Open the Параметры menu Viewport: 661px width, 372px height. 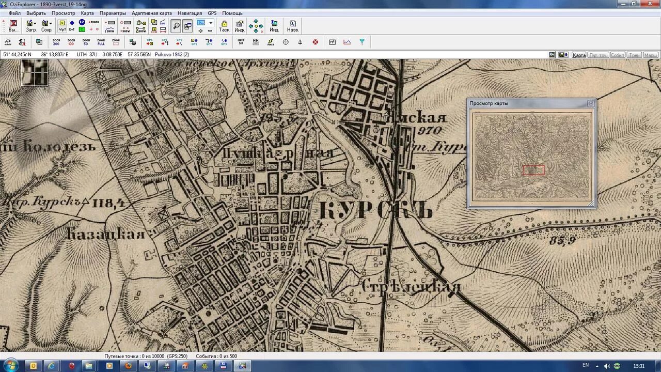click(113, 13)
